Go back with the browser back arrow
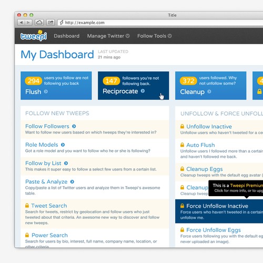This screenshot has width=263, height=263. point(21,23)
